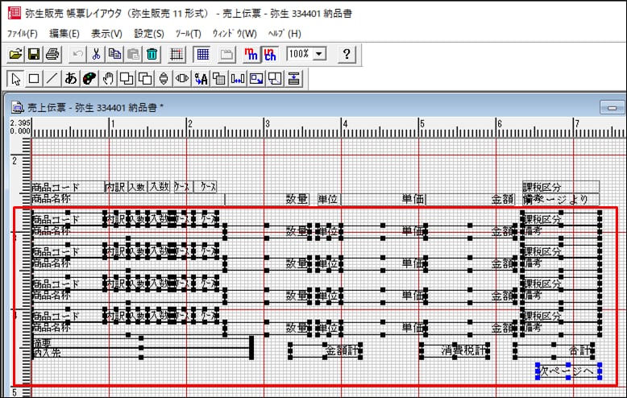This screenshot has width=627, height=398.
Task: Open the 表示(V) menu
Action: [106, 34]
